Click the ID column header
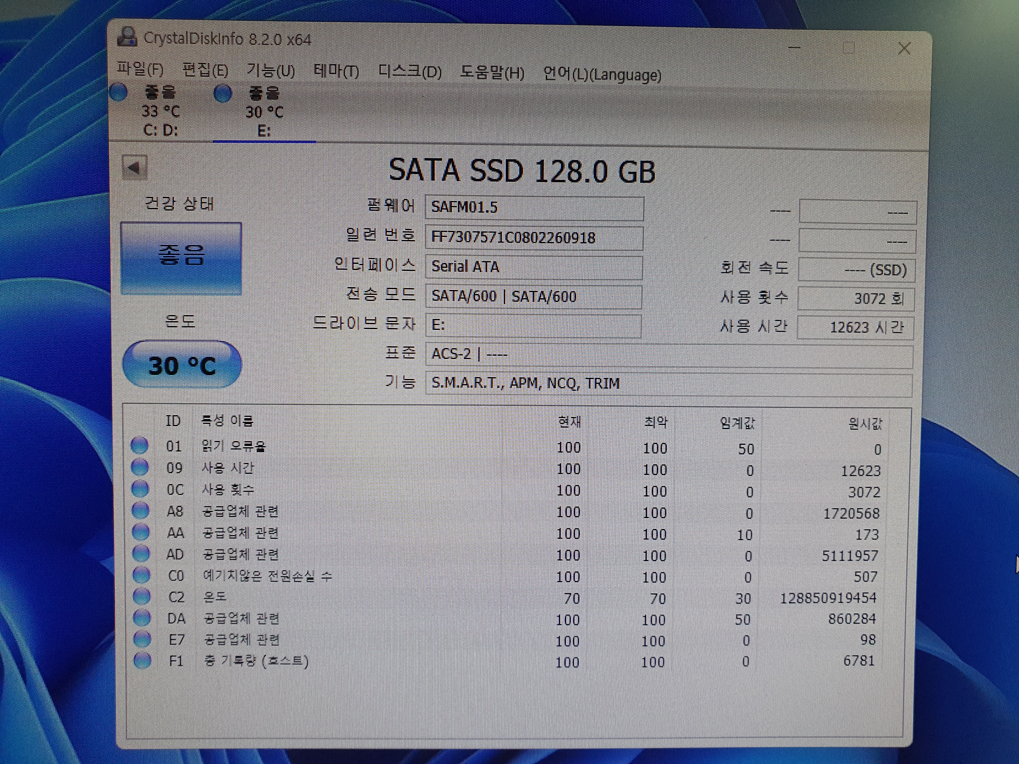Screen dimensions: 1019x764 pos(173,421)
